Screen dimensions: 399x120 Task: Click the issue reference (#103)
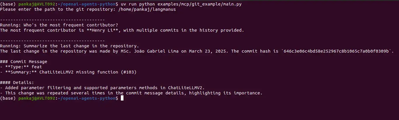pyautogui.click(x=129, y=72)
